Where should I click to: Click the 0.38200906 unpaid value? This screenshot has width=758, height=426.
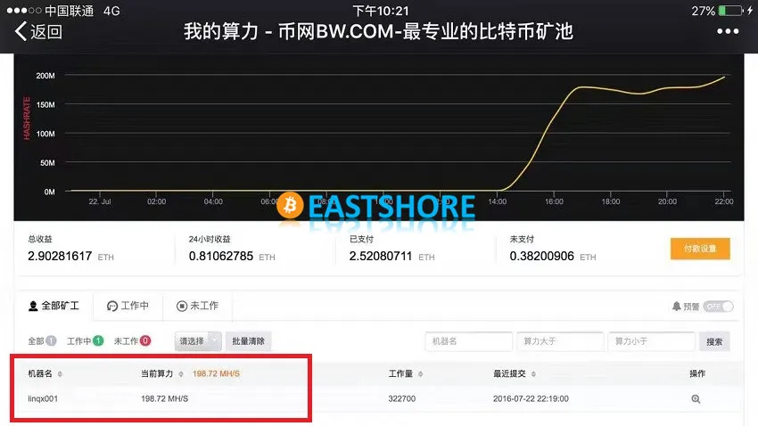coord(542,256)
